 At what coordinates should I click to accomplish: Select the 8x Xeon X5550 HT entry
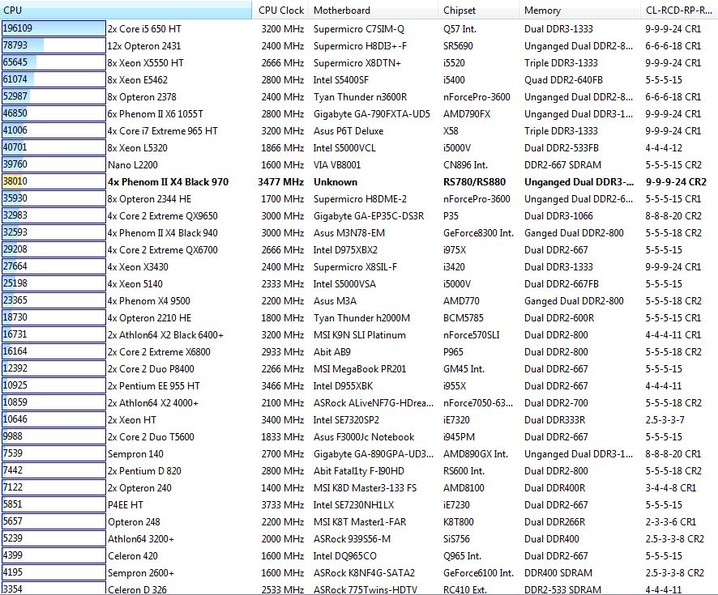click(x=146, y=62)
